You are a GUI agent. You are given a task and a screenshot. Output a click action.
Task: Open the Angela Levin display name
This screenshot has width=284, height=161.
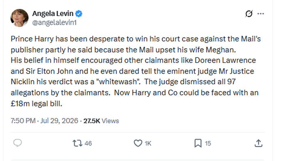pos(53,13)
